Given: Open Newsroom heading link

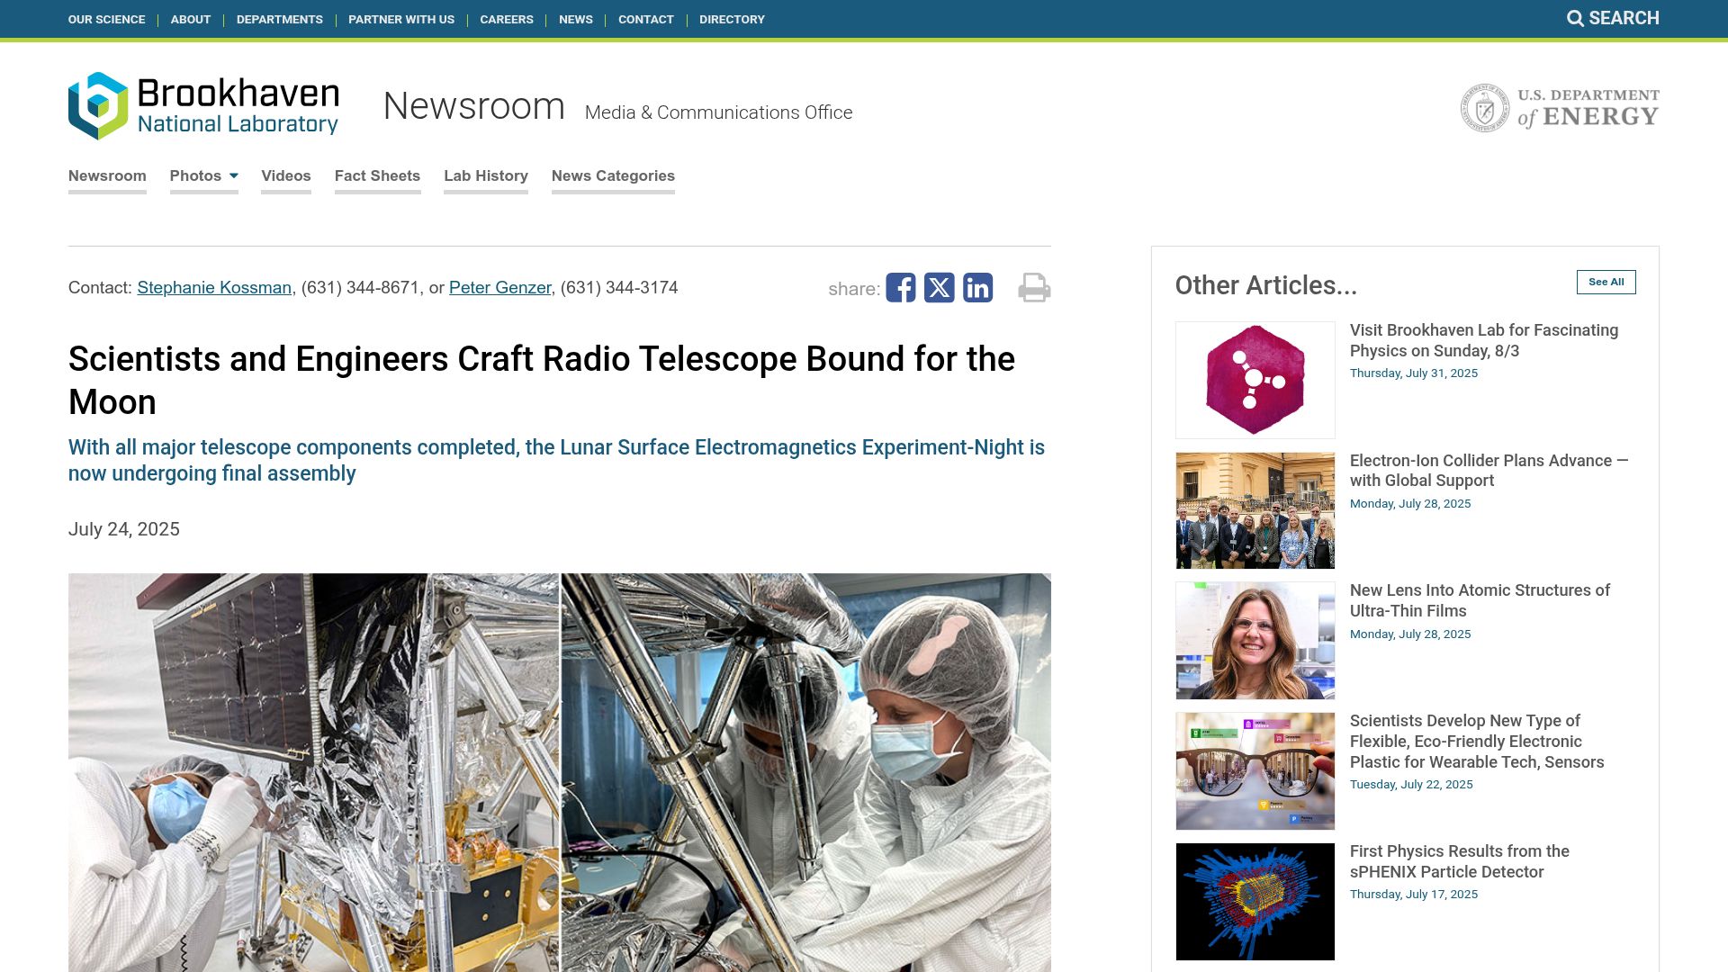Looking at the screenshot, I should [474, 106].
